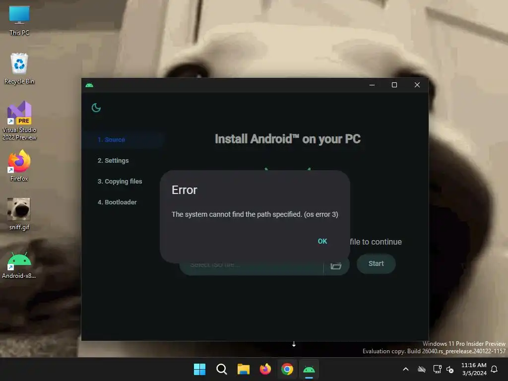
Task: Open Firefox desktop shortcut
Action: click(19, 166)
